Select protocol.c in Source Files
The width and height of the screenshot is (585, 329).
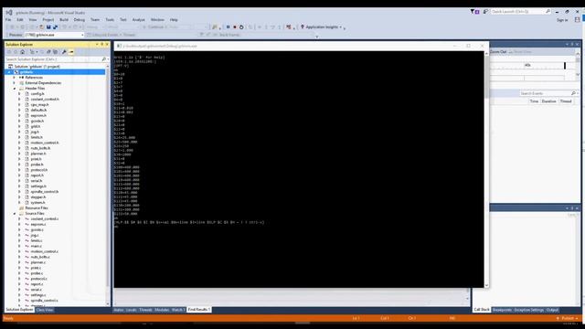[x=38, y=279]
